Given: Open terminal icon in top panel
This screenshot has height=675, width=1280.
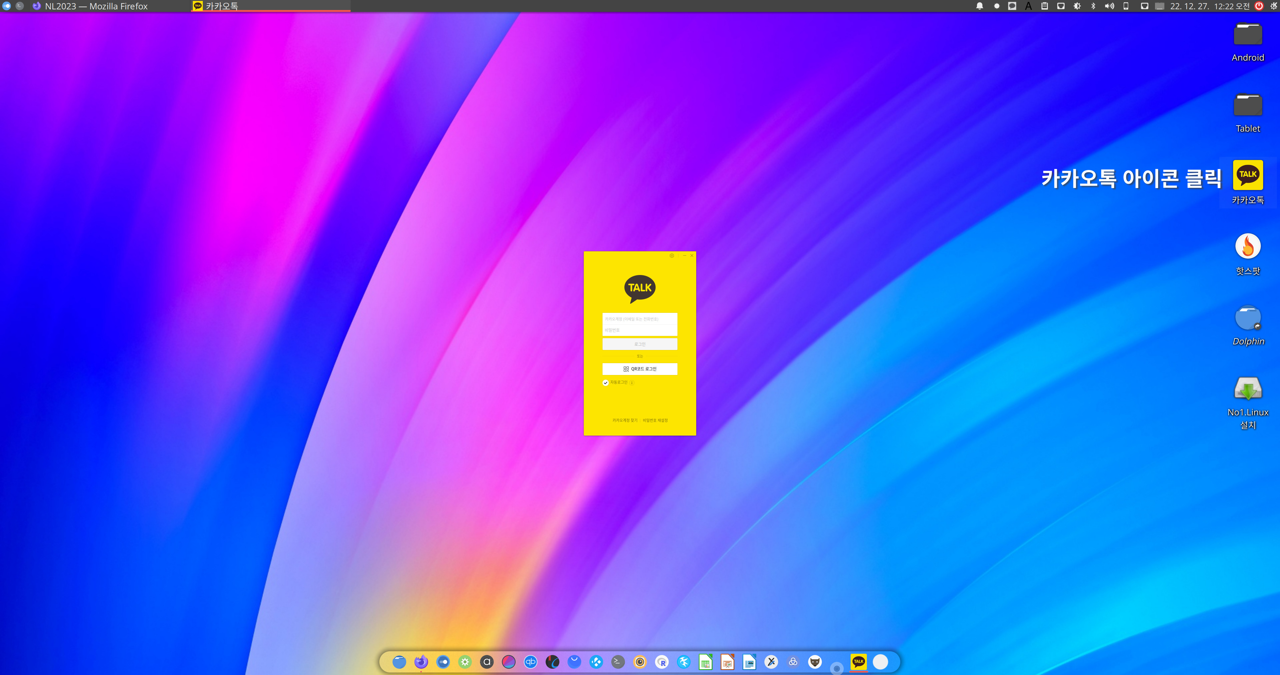Looking at the screenshot, I should 20,6.
